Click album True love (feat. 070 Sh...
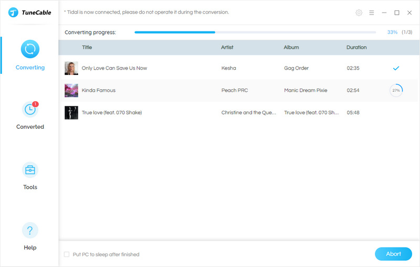The width and height of the screenshot is (420, 267). click(x=311, y=113)
